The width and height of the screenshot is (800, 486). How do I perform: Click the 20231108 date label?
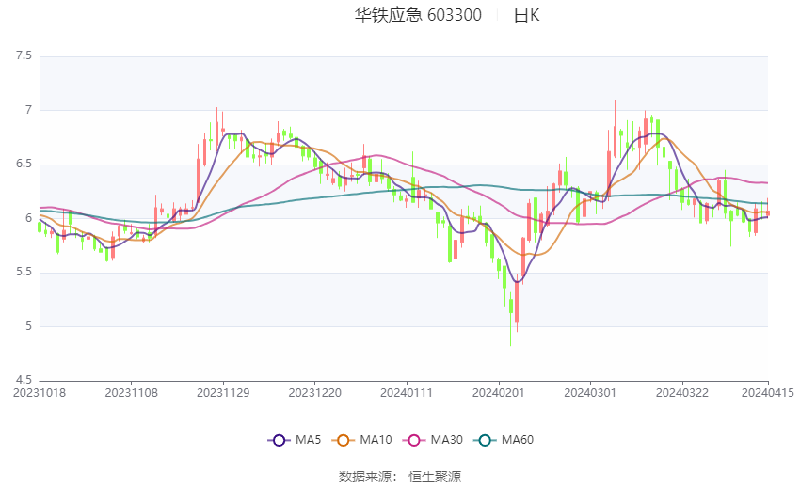[x=131, y=392]
